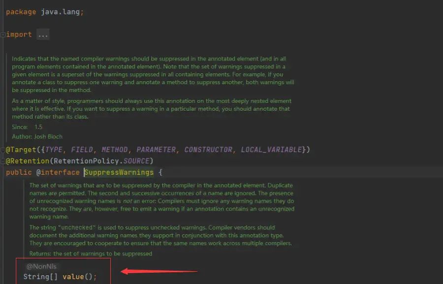Click the 'public' keyword
The width and height of the screenshot is (443, 284).
(x=19, y=172)
